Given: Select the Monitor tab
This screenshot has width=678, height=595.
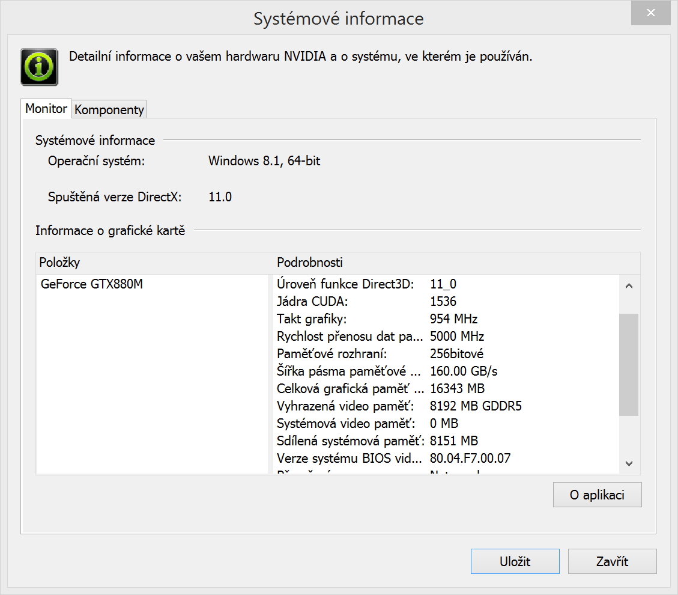Looking at the screenshot, I should (46, 109).
